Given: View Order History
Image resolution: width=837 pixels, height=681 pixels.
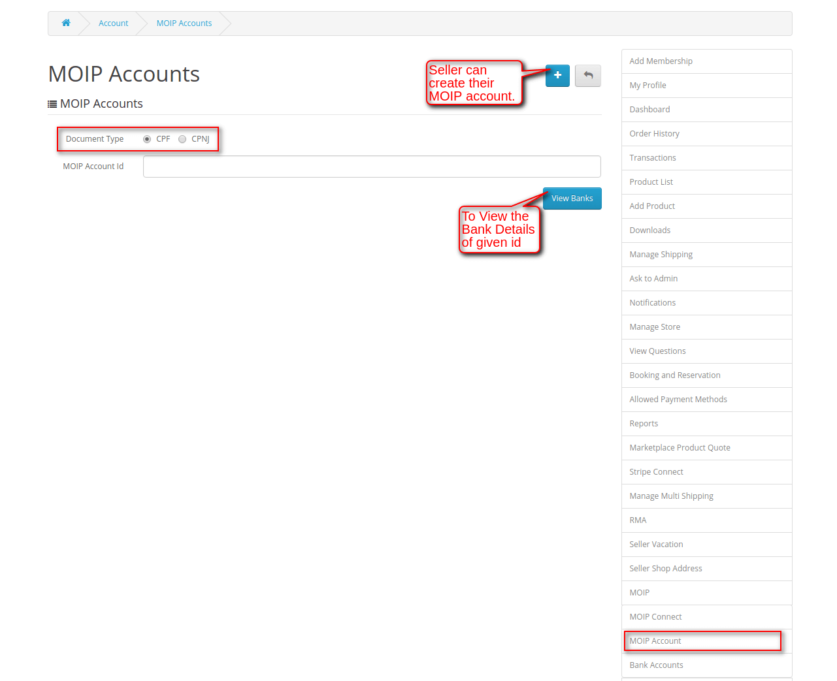Looking at the screenshot, I should point(707,134).
